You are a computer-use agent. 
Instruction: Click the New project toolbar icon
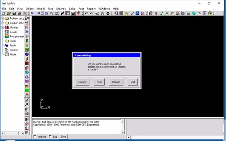tap(3, 13)
